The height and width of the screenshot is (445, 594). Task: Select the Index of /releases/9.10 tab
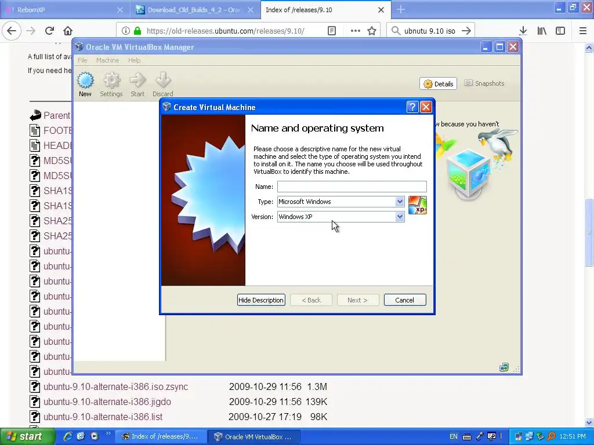pos(325,10)
